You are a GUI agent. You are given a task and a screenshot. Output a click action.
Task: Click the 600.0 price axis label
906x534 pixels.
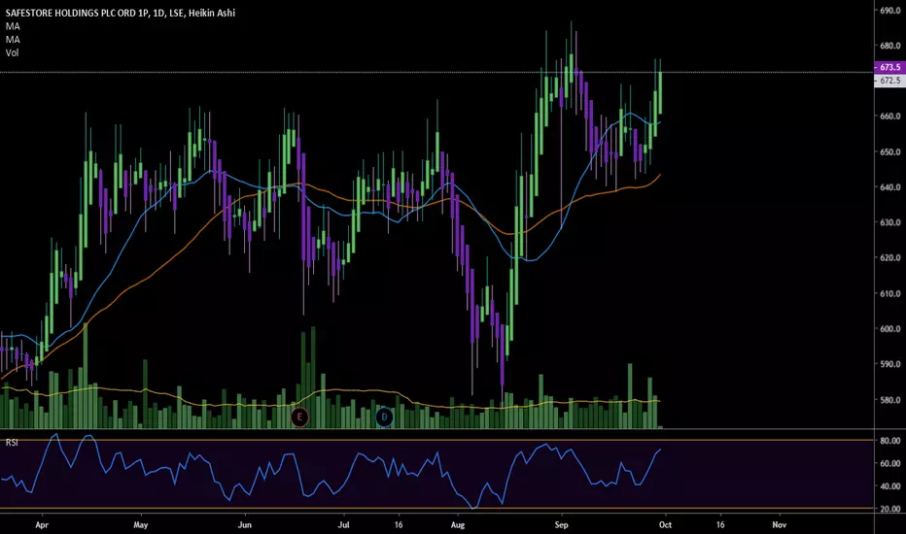890,328
